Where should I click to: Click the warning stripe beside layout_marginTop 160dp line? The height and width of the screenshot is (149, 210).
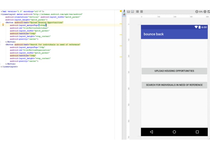[x=121, y=24]
